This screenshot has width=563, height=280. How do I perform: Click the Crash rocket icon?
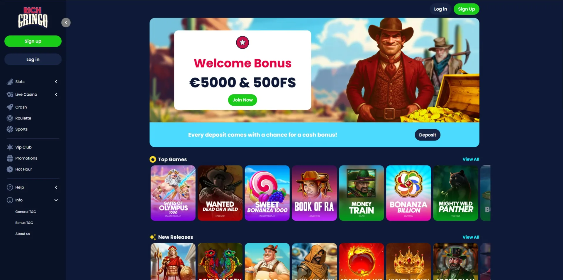(10, 107)
